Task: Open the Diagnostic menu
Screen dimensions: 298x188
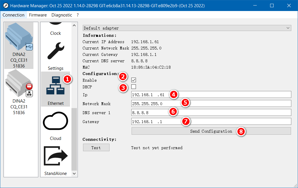Action: coord(62,15)
